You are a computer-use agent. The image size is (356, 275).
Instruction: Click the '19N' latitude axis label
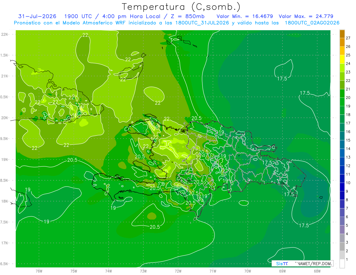pyautogui.click(x=4, y=160)
